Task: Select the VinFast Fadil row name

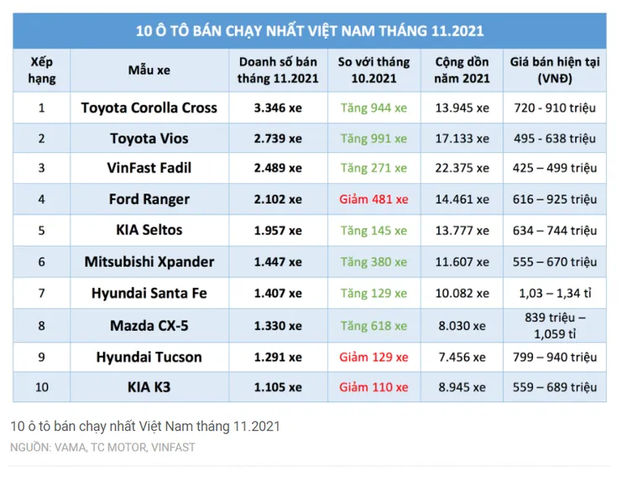Action: 149,168
